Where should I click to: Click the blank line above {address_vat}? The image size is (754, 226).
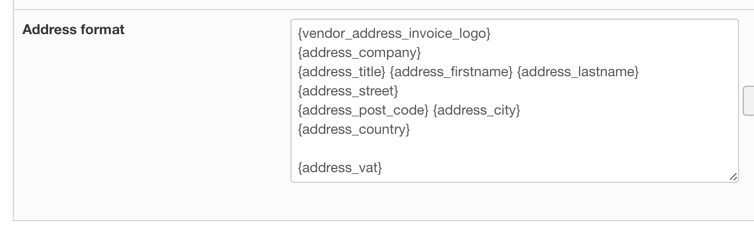tap(374, 149)
